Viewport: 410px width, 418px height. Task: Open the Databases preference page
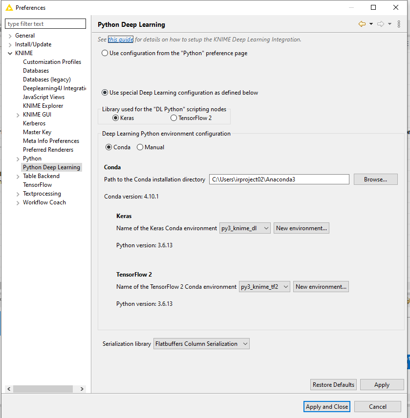point(36,71)
